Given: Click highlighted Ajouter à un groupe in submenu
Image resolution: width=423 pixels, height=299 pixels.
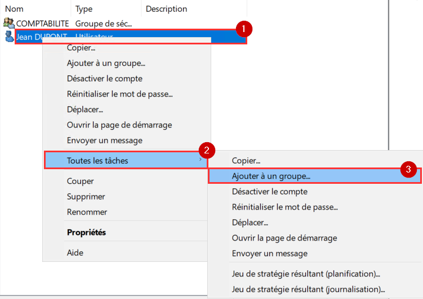Looking at the screenshot, I should coord(271,176).
